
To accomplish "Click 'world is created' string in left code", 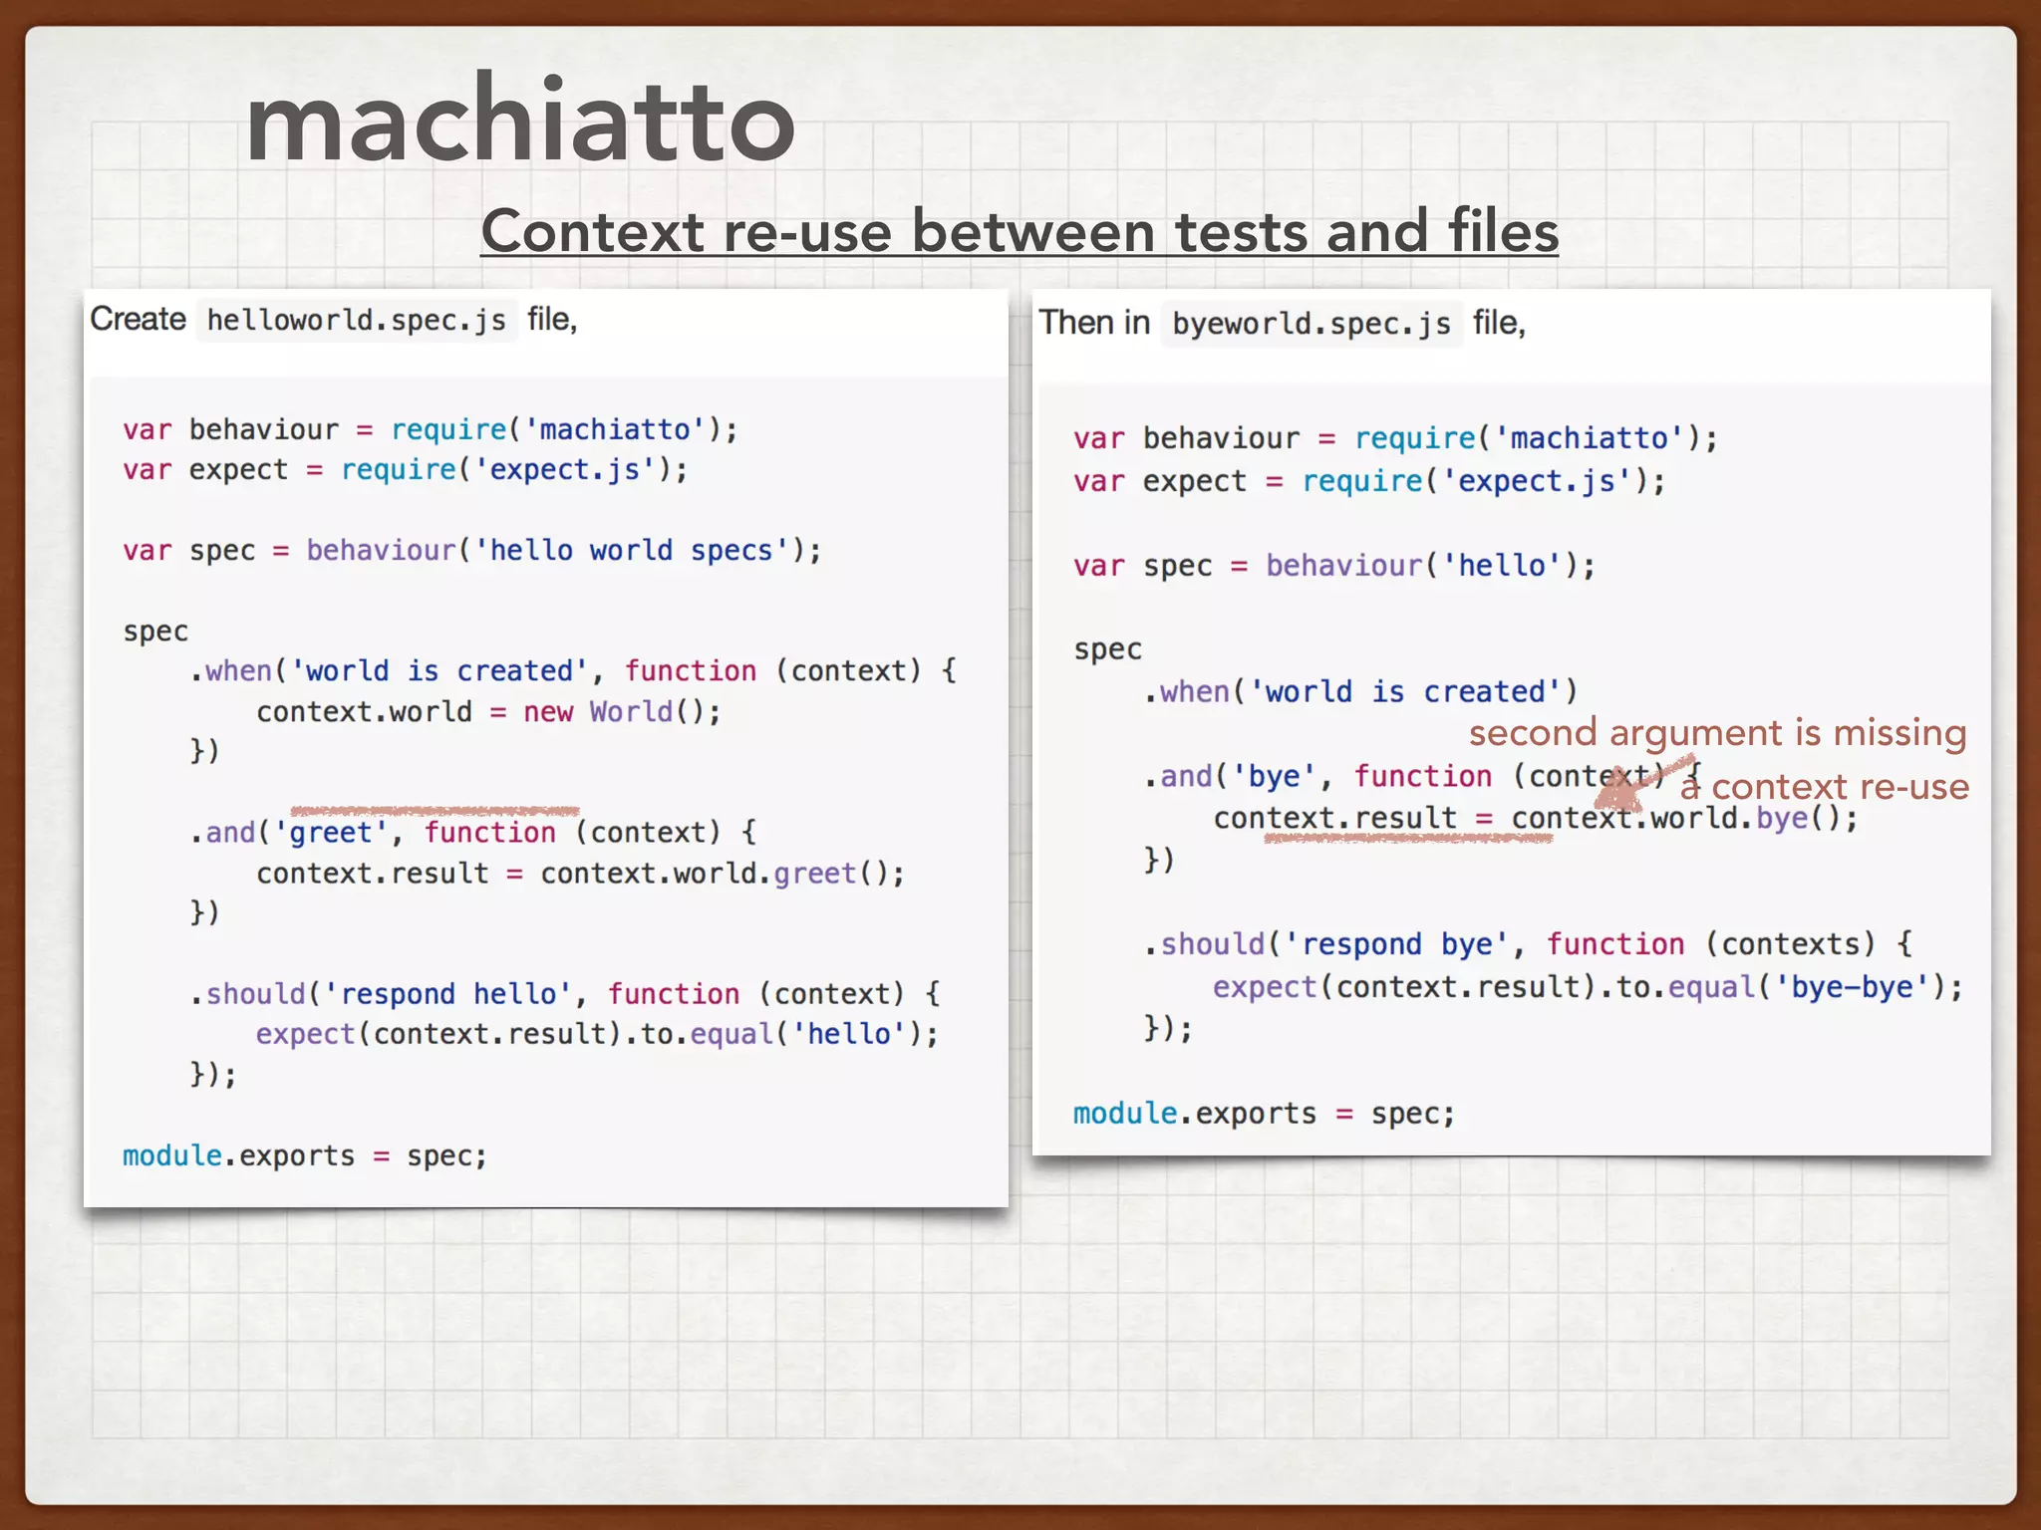I will [438, 670].
